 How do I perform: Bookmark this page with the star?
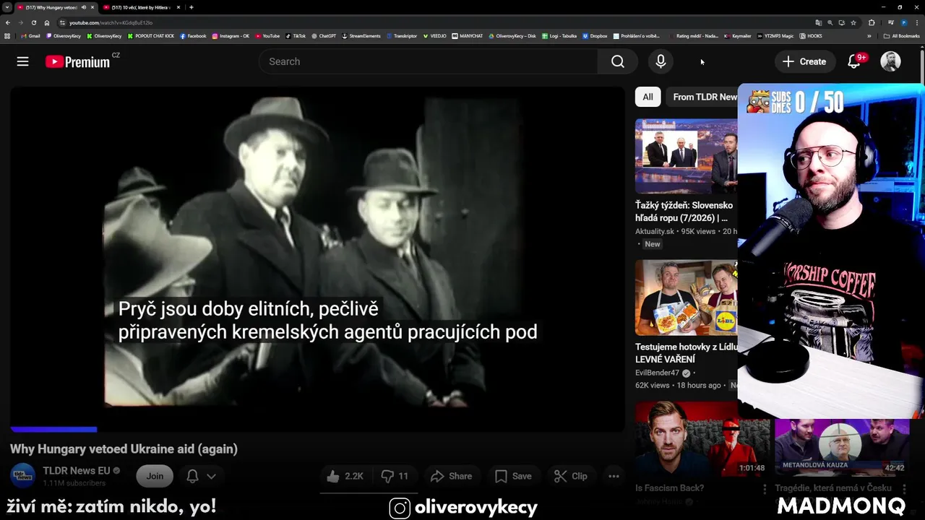pos(853,22)
